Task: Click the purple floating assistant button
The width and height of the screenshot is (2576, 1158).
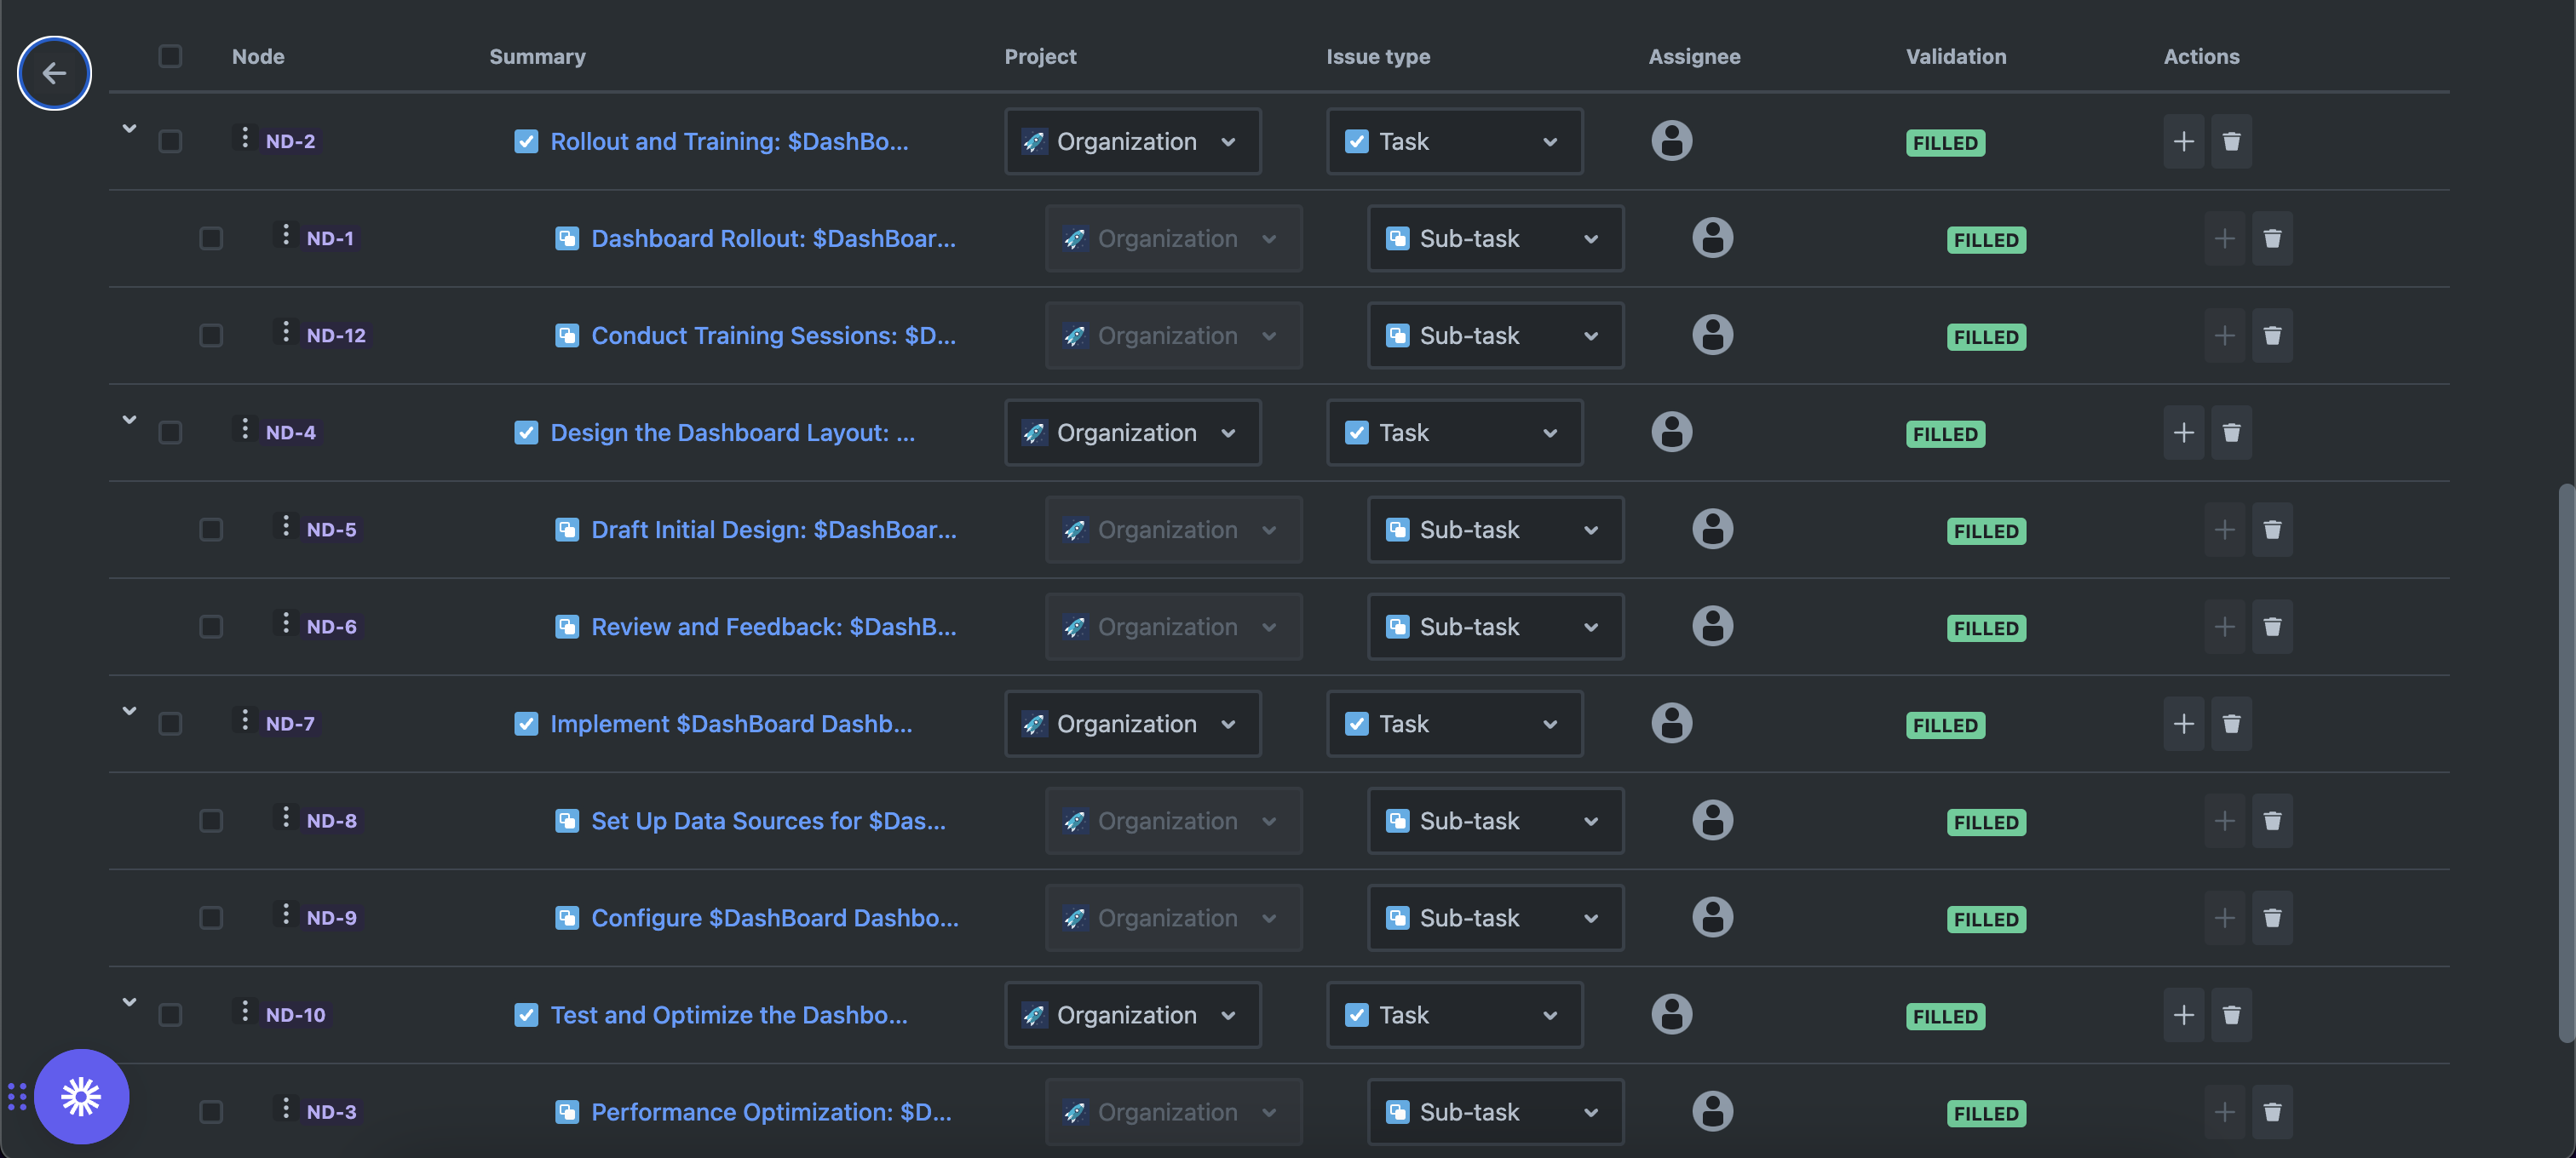Action: [81, 1096]
